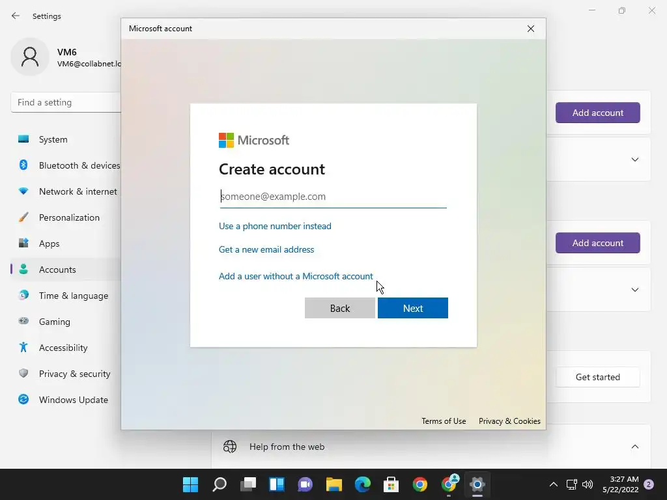Open Apps settings category
This screenshot has width=667, height=500.
pos(66,243)
